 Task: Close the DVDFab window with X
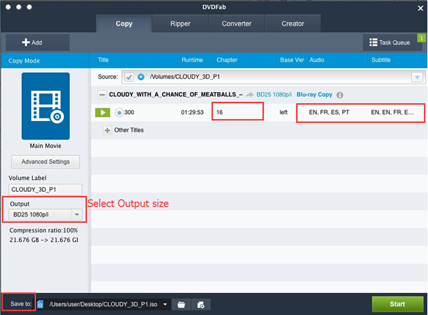[x=420, y=8]
